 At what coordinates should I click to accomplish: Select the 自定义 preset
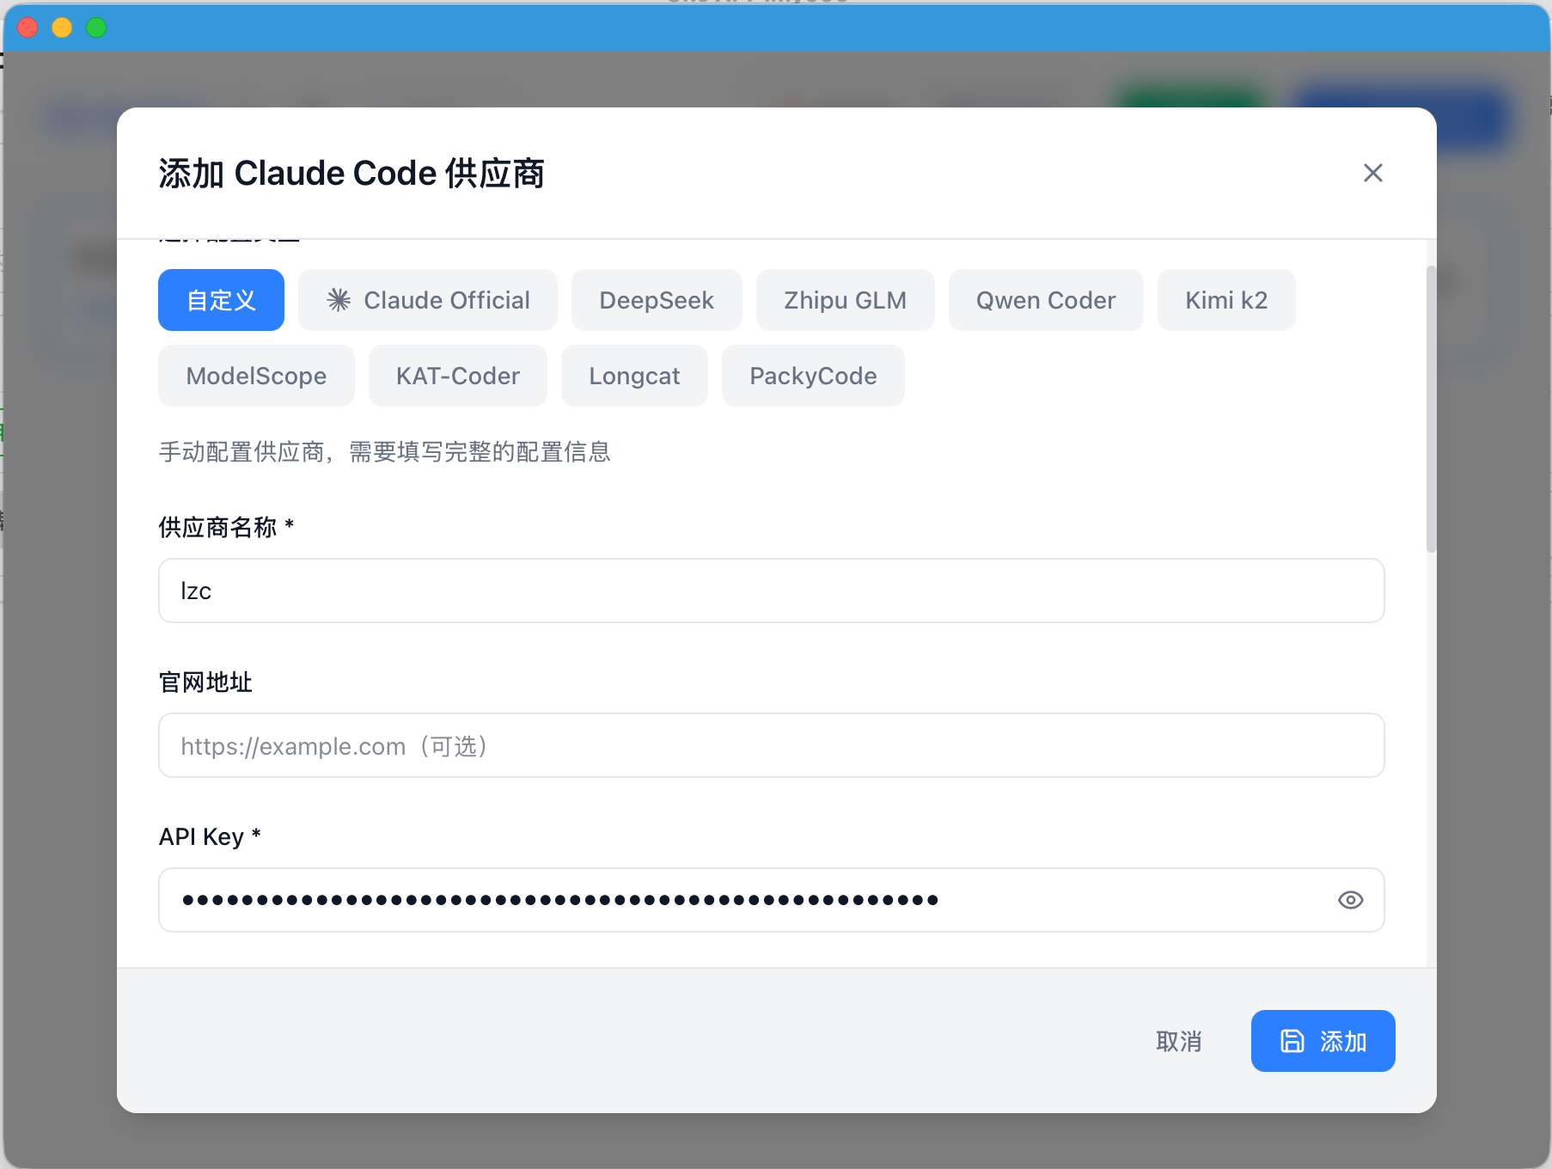221,300
